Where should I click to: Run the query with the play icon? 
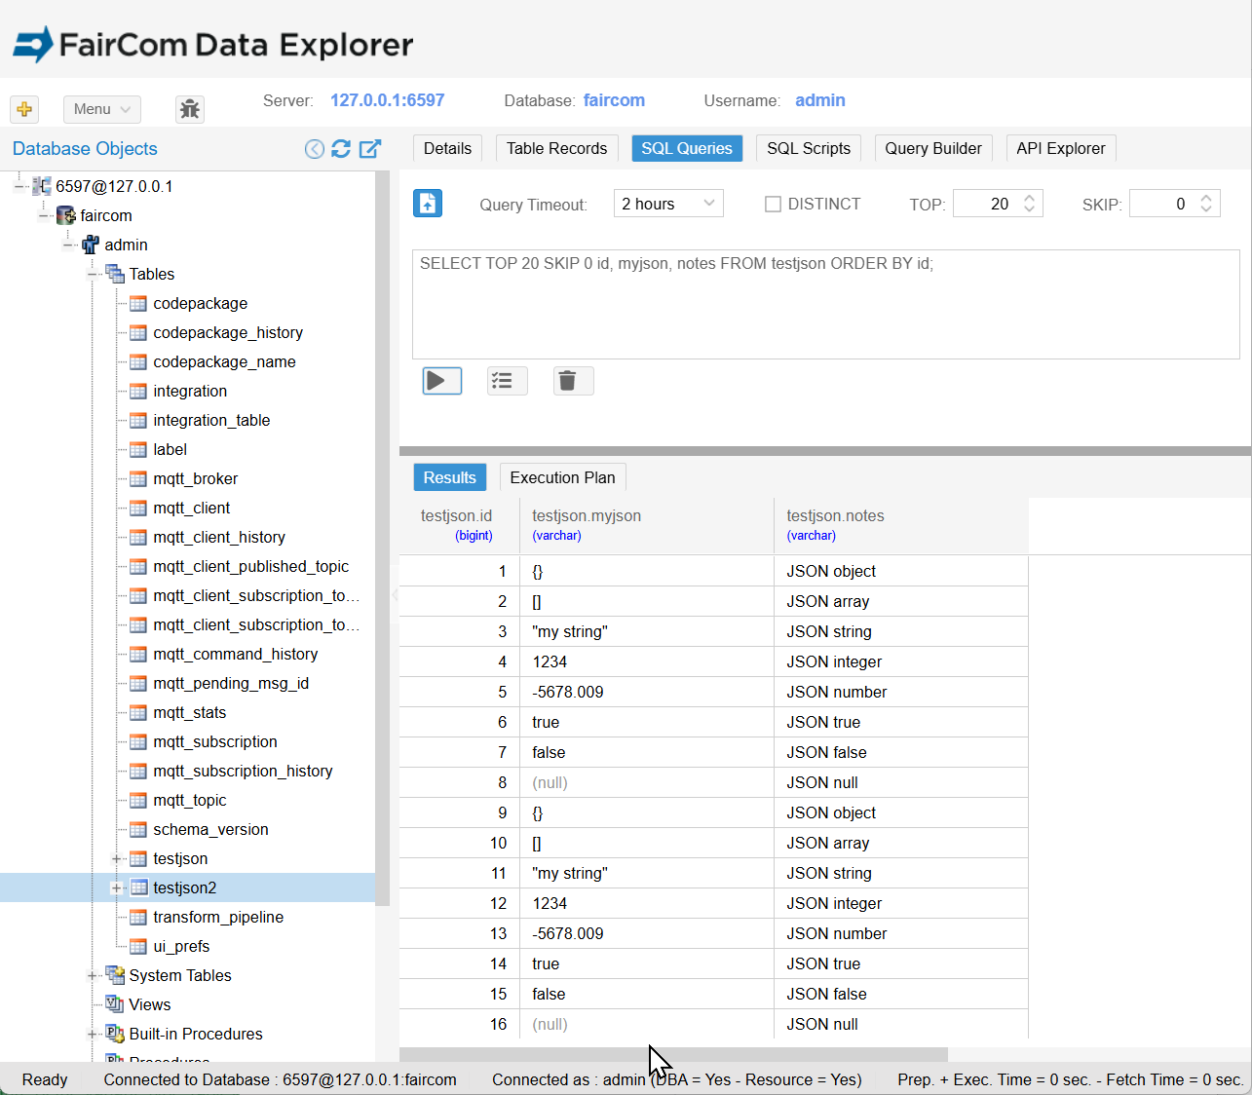(440, 381)
